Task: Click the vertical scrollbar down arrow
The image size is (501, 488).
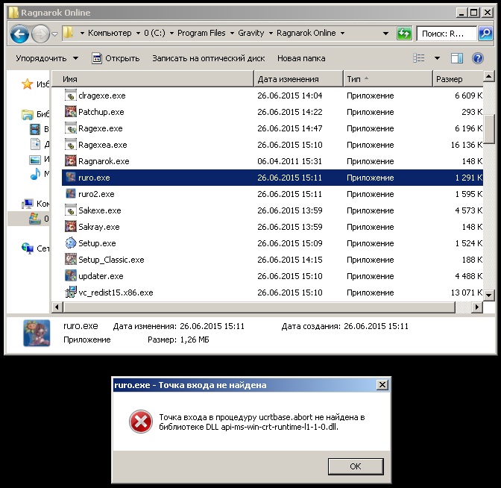Action: 488,295
